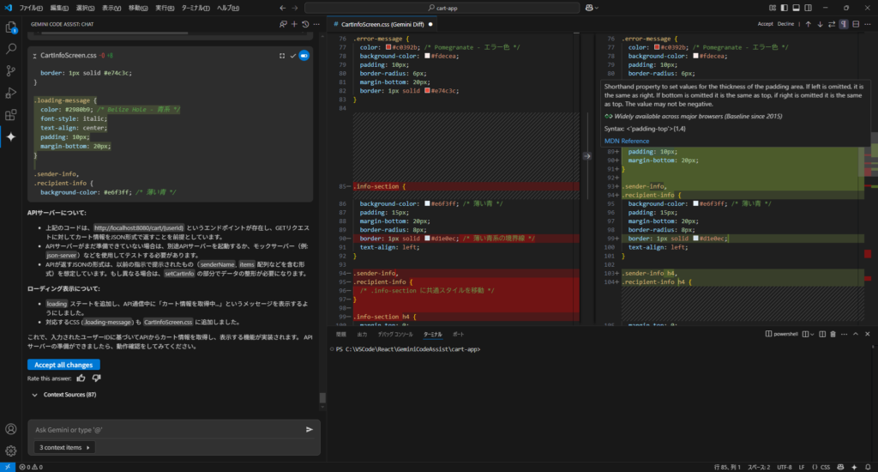Navigate back with the left arrow
This screenshot has width=878, height=472.
[x=283, y=8]
